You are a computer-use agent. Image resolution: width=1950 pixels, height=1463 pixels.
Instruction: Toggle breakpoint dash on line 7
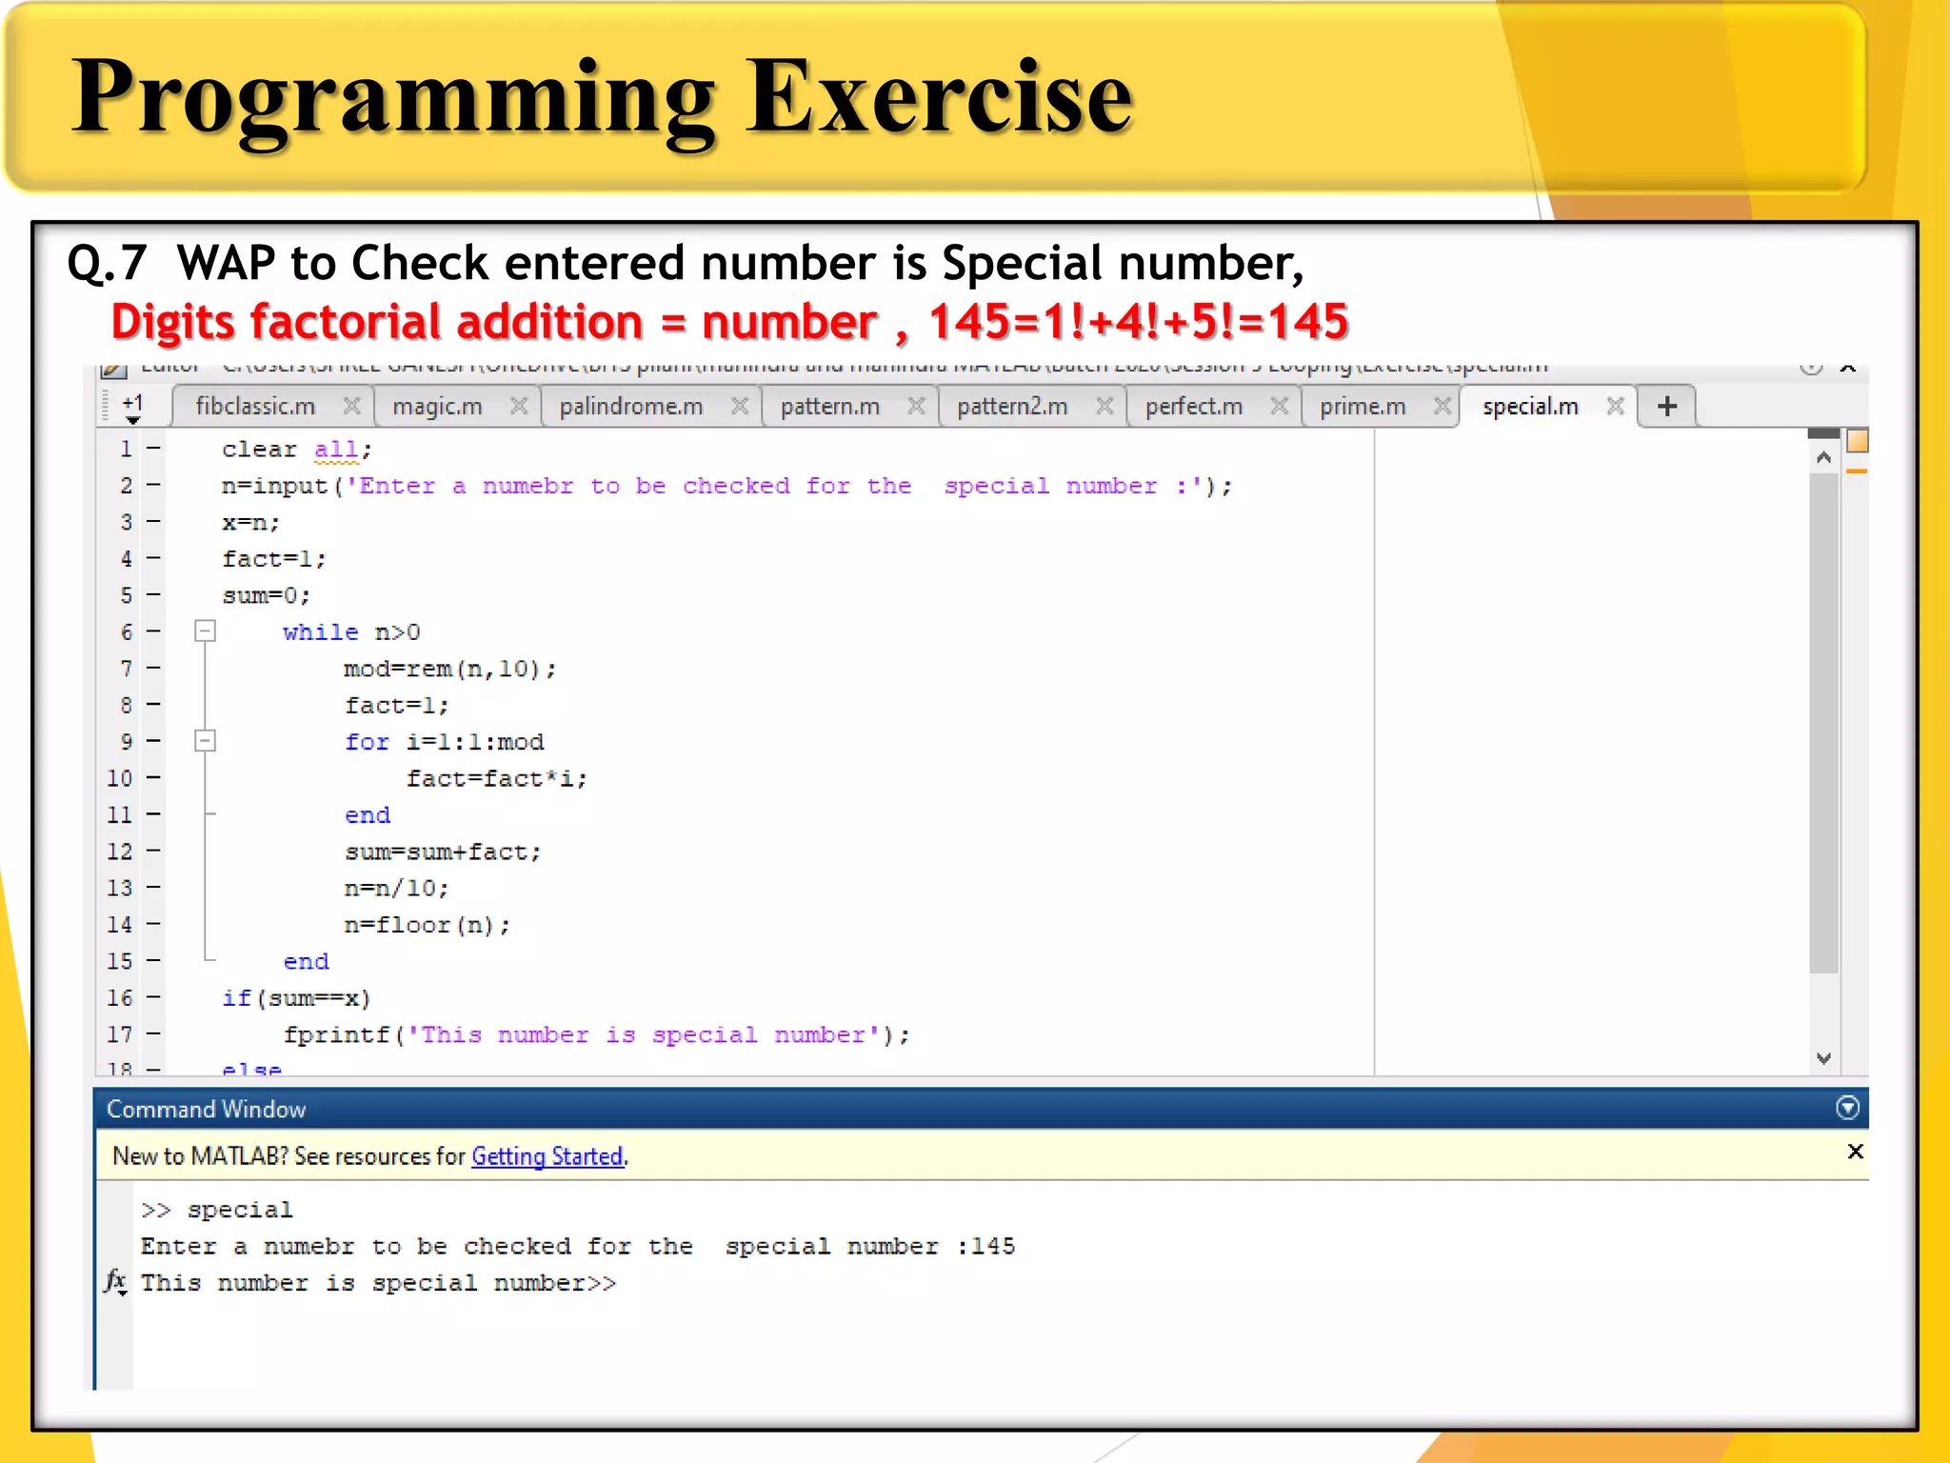coord(153,669)
